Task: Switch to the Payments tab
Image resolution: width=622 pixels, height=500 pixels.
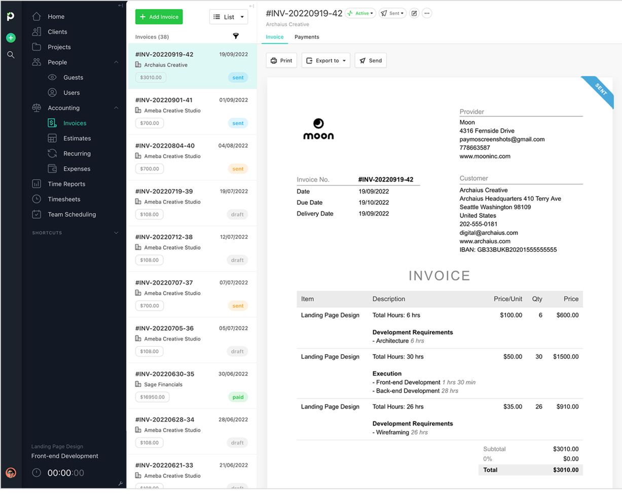Action: pyautogui.click(x=306, y=36)
